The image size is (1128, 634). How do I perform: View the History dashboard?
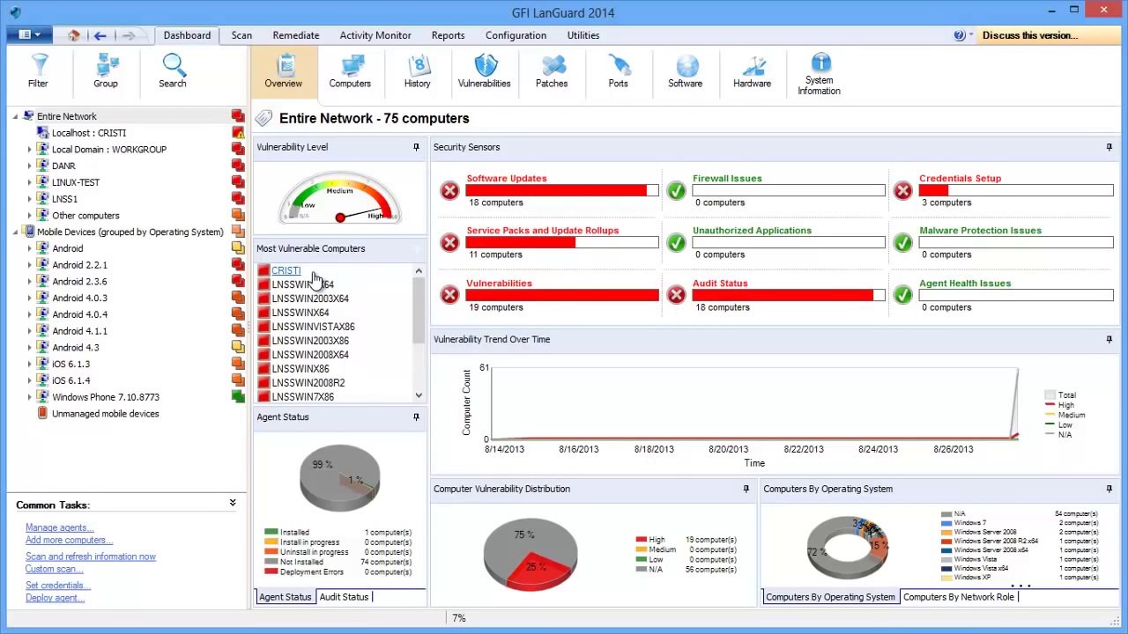point(417,71)
